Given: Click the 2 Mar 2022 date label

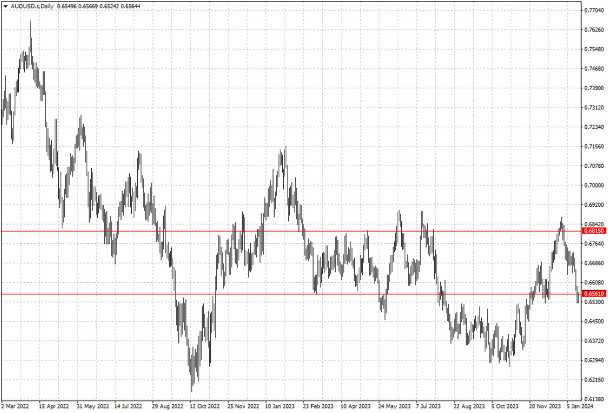Looking at the screenshot, I should (x=16, y=406).
